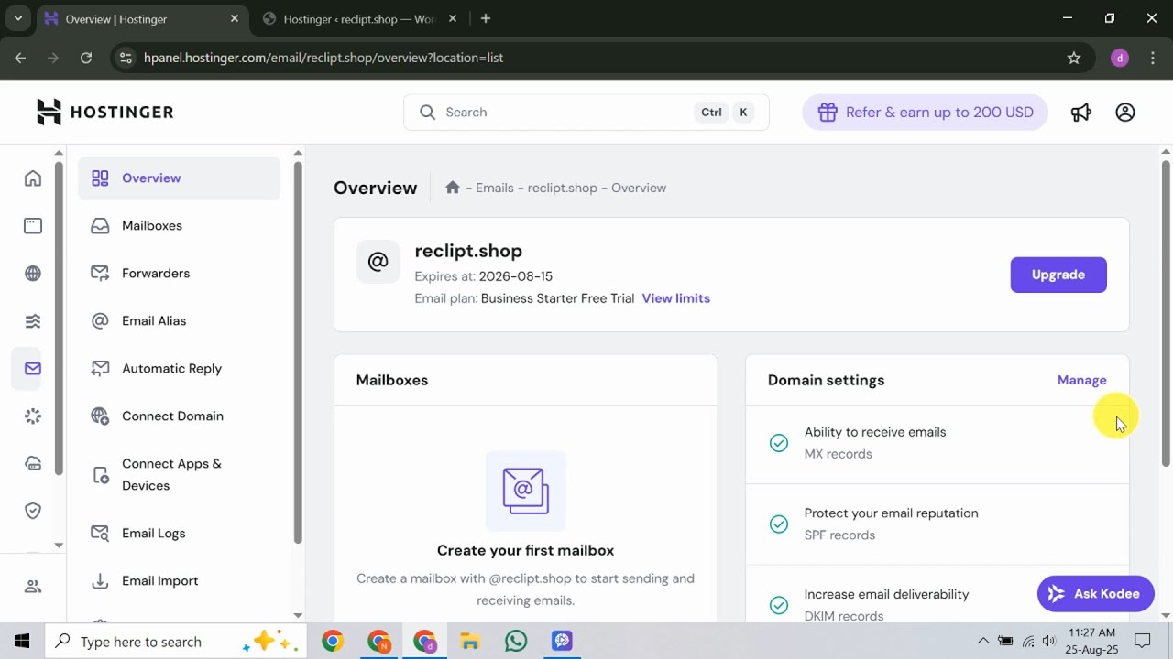Click the 'Create your first mailbox' heading
1173x659 pixels.
pos(525,550)
